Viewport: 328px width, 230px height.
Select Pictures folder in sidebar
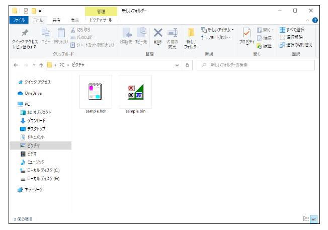[x=41, y=145]
